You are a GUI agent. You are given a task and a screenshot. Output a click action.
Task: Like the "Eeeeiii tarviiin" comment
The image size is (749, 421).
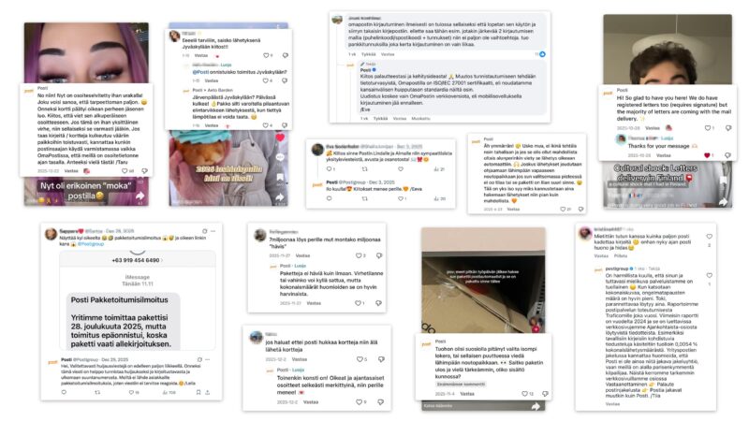tap(266, 55)
